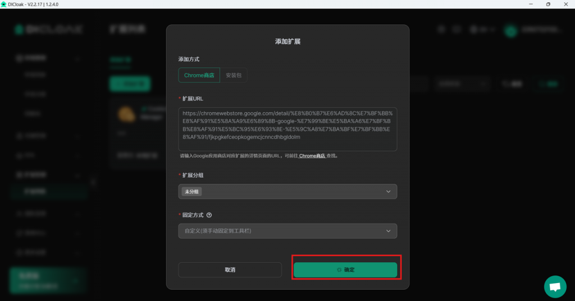Expand the 固定方式 dropdown arrow
This screenshot has width=575, height=301.
[x=388, y=231]
